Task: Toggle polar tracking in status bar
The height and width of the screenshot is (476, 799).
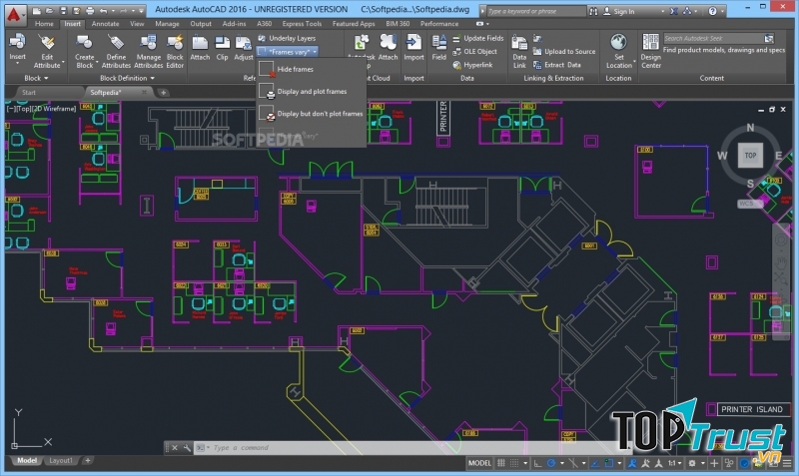Action: click(551, 463)
